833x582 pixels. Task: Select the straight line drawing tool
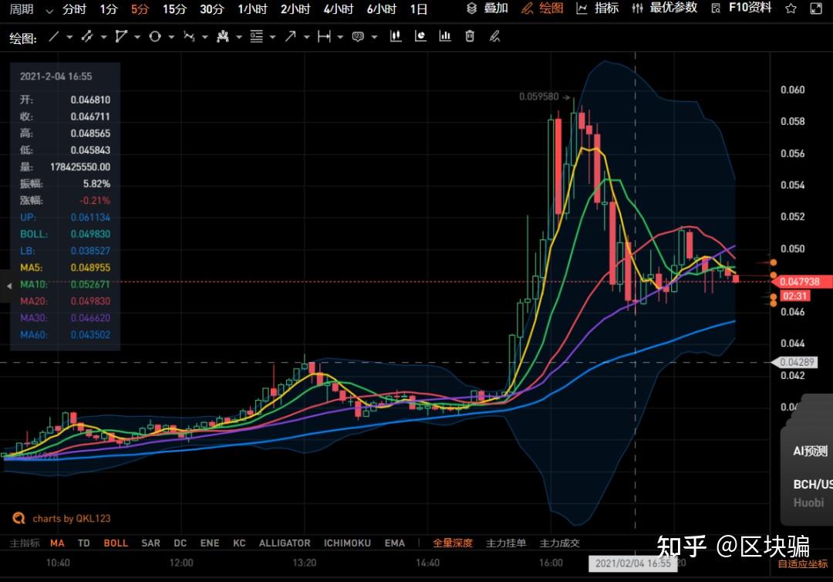pos(54,37)
